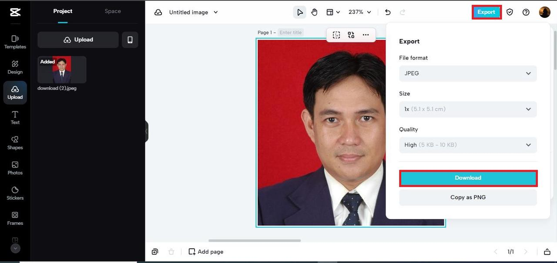The width and height of the screenshot is (557, 263).
Task: Open the Photos panel
Action: click(x=15, y=168)
